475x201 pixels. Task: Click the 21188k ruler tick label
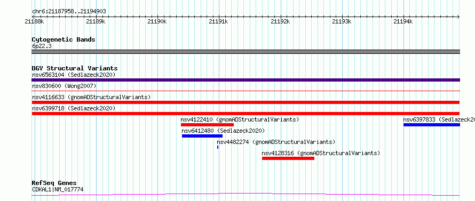tap(35, 21)
